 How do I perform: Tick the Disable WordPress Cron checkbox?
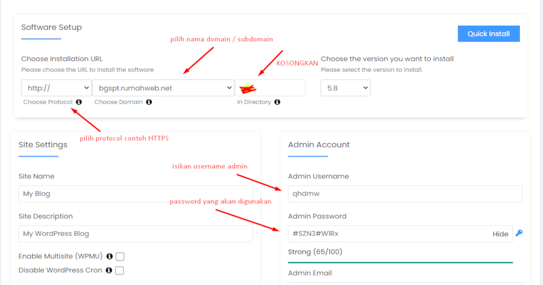119,271
